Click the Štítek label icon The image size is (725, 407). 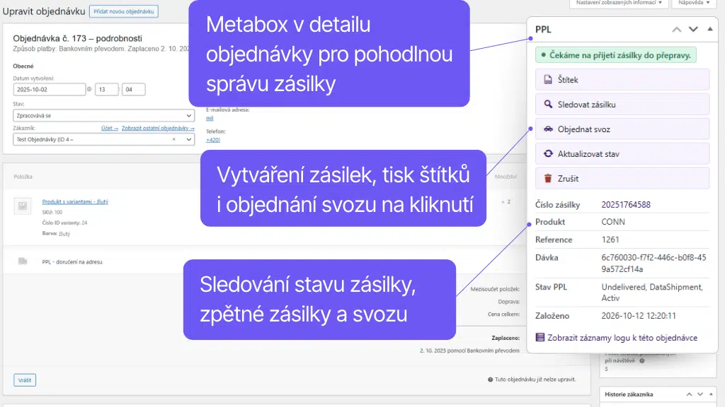(x=548, y=79)
